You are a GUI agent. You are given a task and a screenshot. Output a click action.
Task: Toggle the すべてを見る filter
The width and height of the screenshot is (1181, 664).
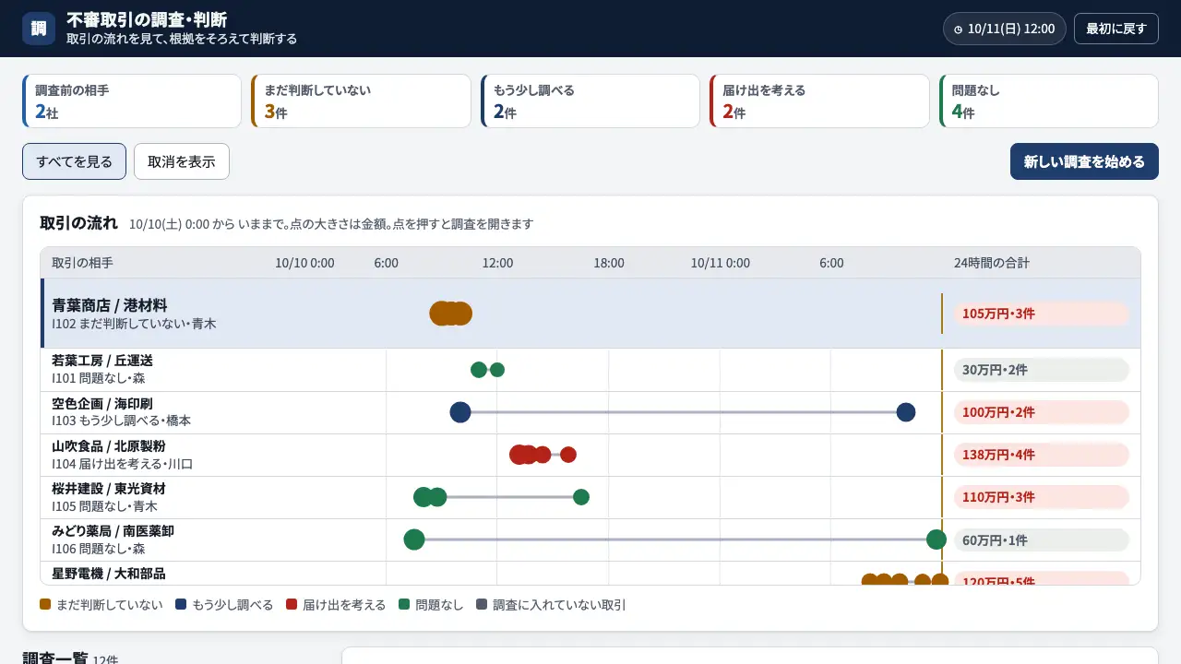pyautogui.click(x=74, y=161)
